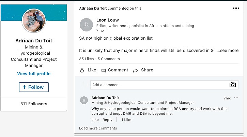Click the camera icon in comment box
The height and width of the screenshot is (137, 247).
click(x=232, y=85)
